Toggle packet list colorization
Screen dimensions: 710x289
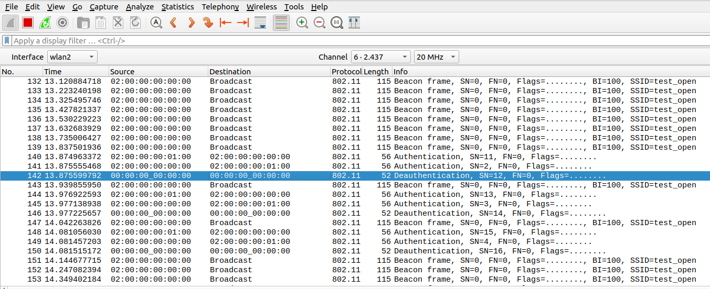[x=281, y=23]
